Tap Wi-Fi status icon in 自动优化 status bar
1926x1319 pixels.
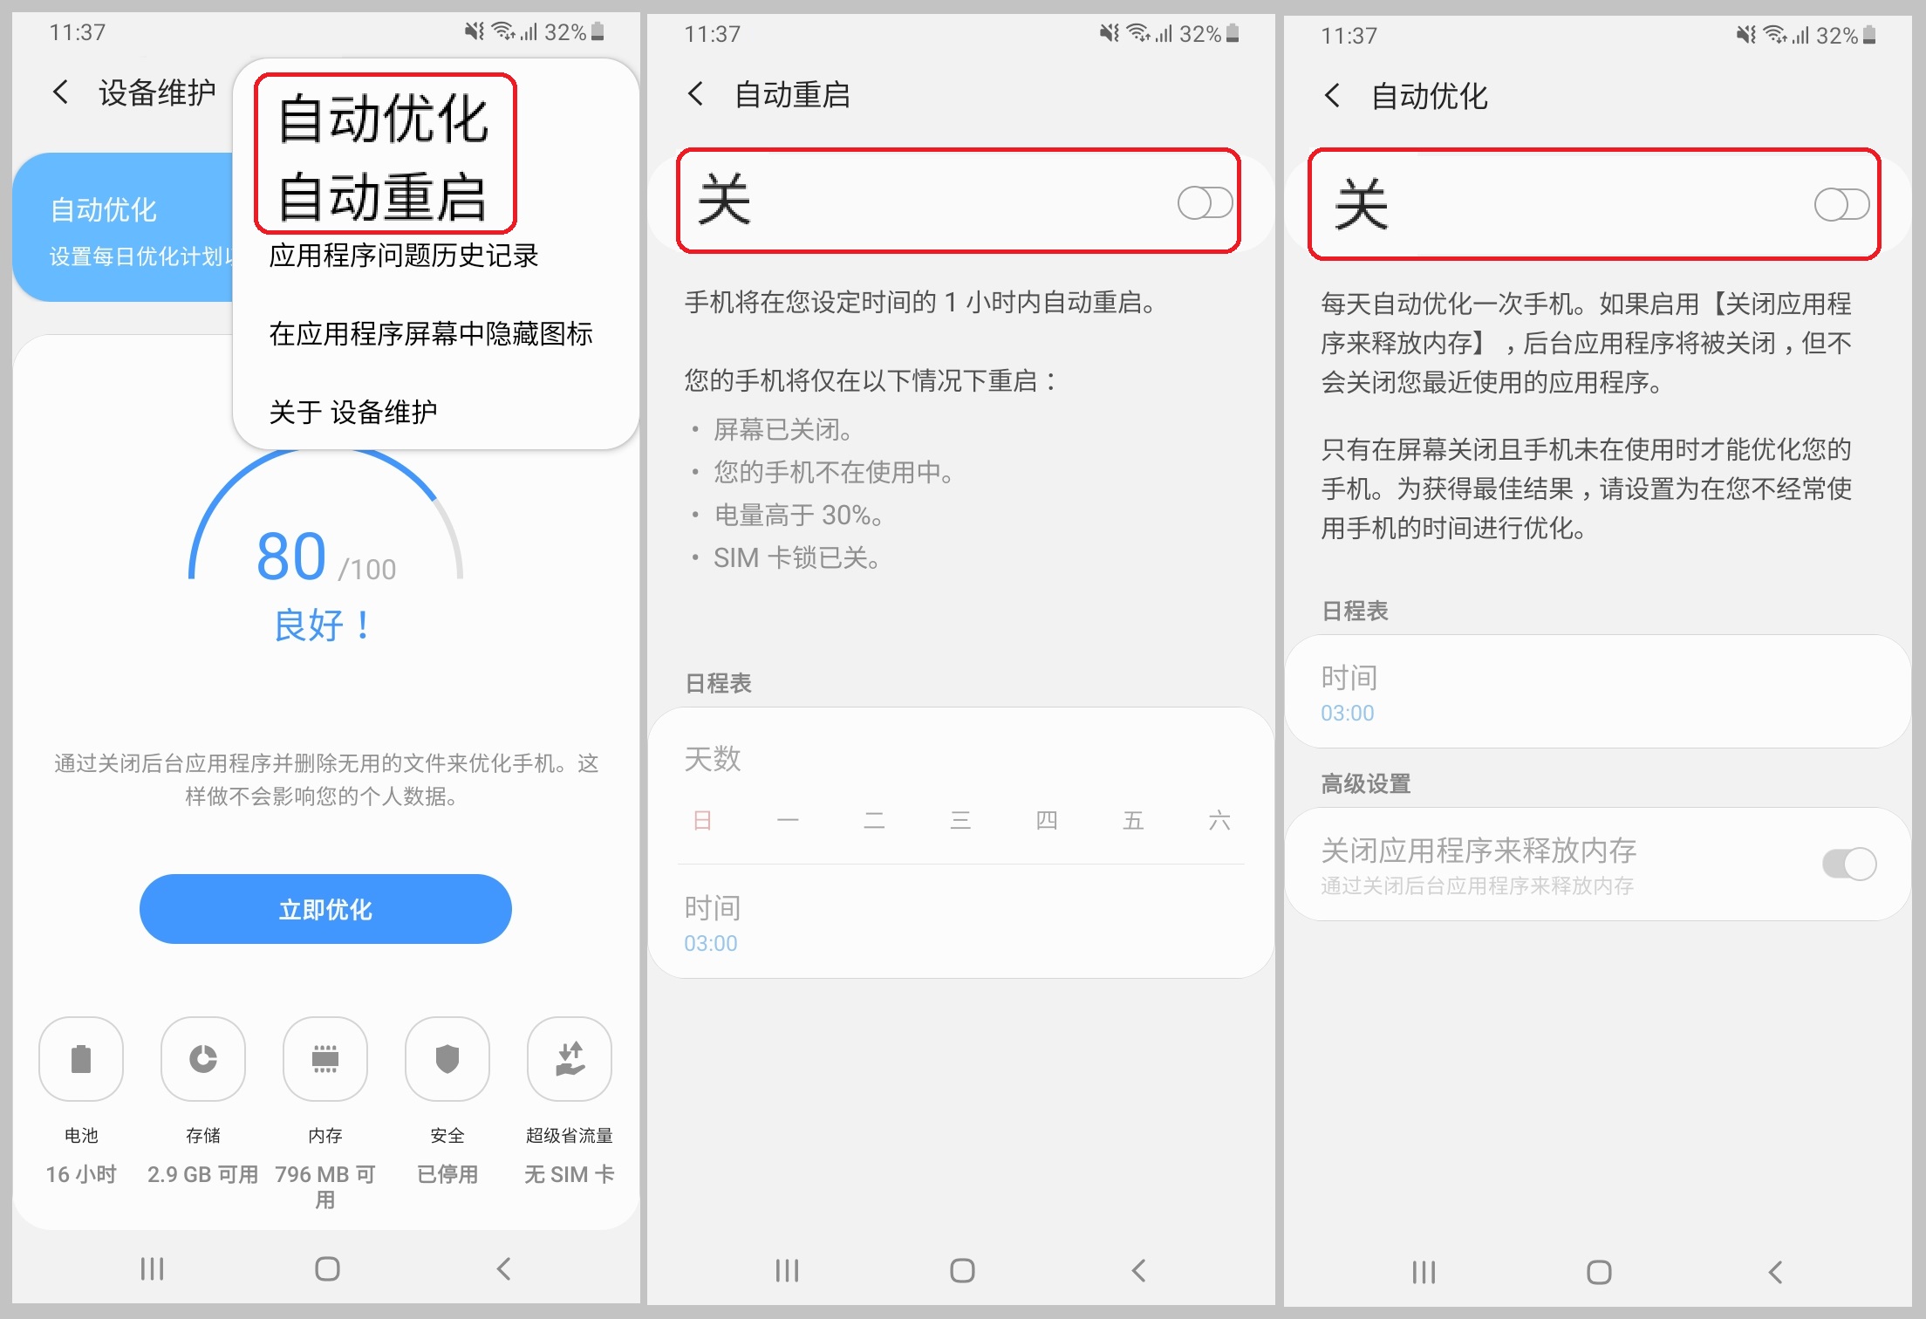[1774, 36]
